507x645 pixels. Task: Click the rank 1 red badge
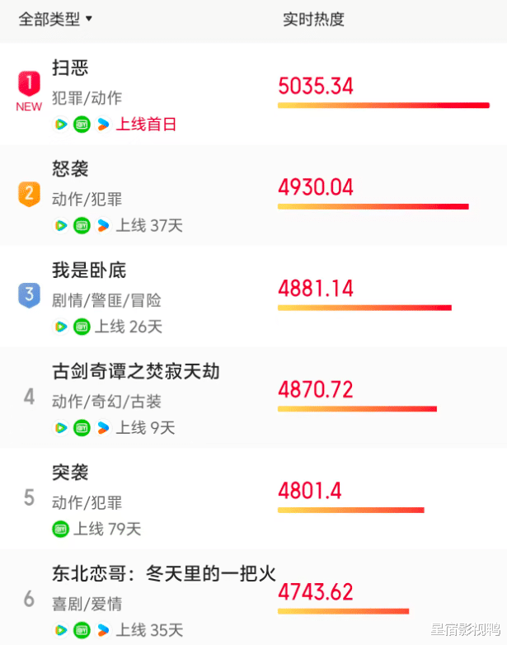click(29, 82)
